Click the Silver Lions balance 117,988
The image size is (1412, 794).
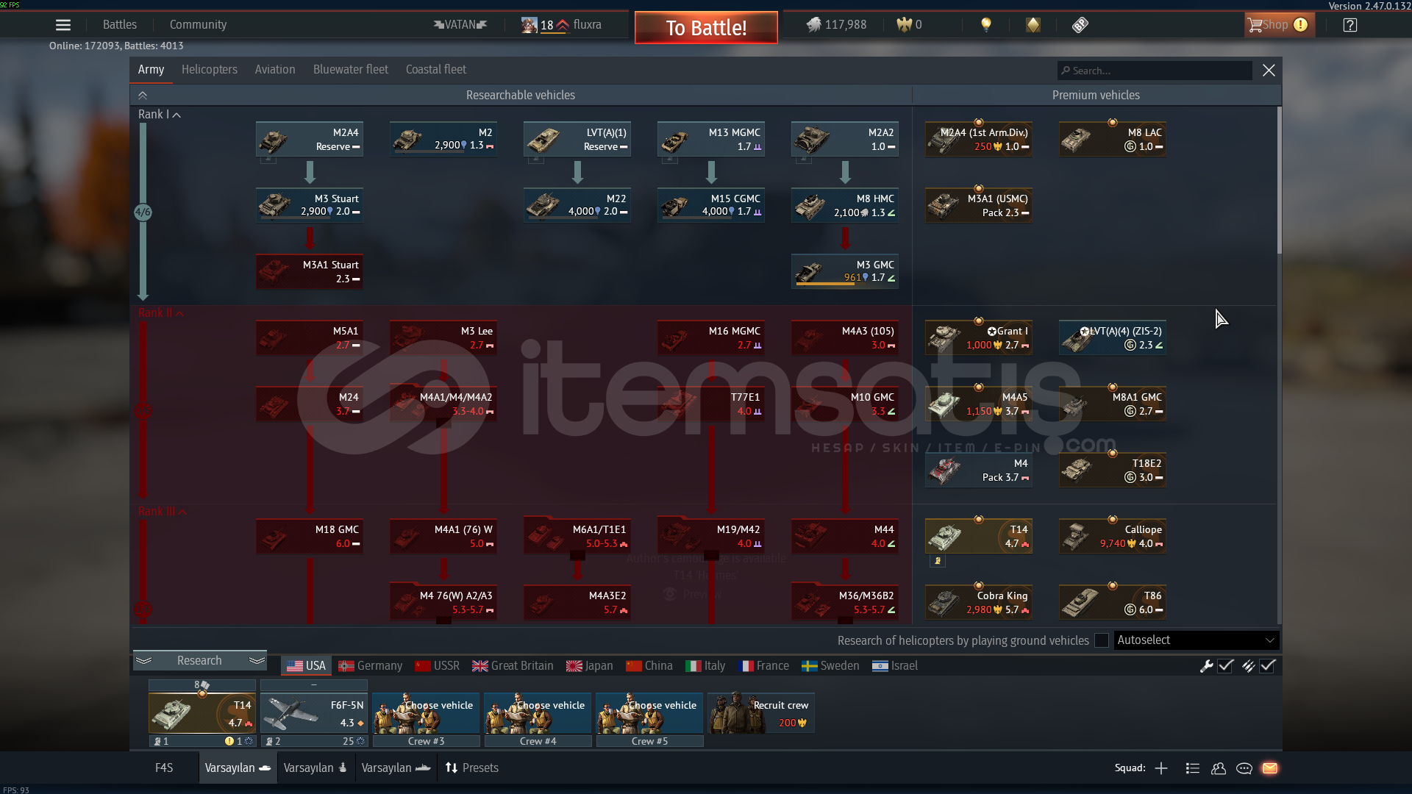pos(837,25)
